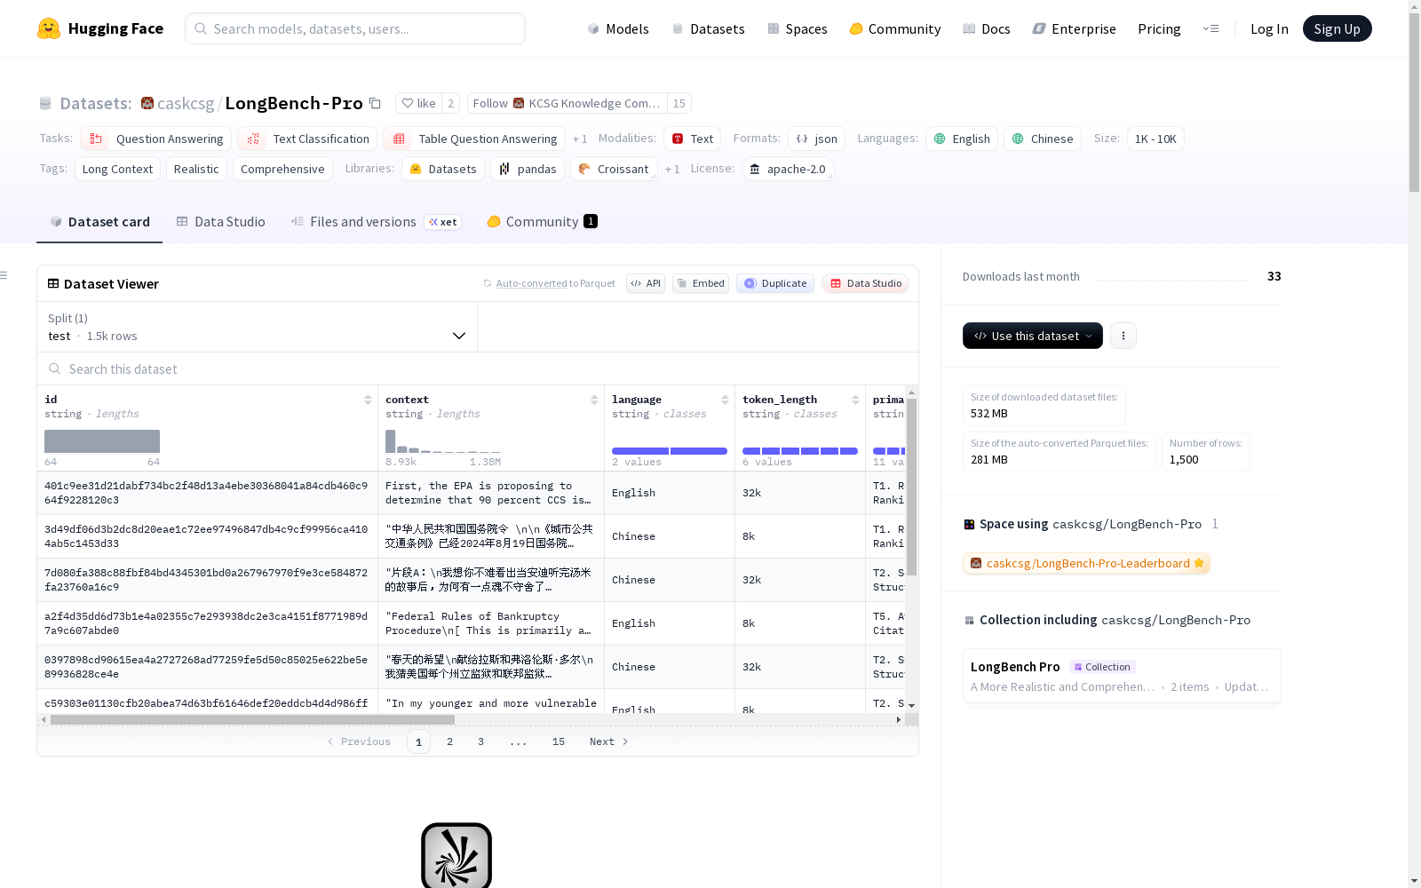Click the three-dot menu beside Use this dataset
The height and width of the screenshot is (888, 1421).
tap(1123, 336)
